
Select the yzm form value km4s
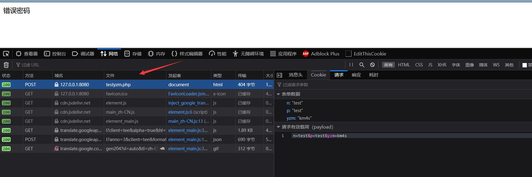tap(304, 118)
